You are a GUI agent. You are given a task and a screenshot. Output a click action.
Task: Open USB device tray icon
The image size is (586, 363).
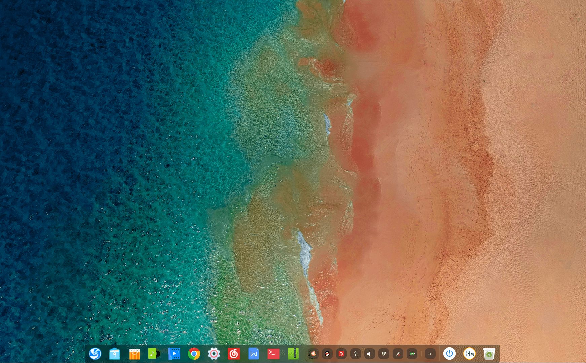pyautogui.click(x=355, y=354)
